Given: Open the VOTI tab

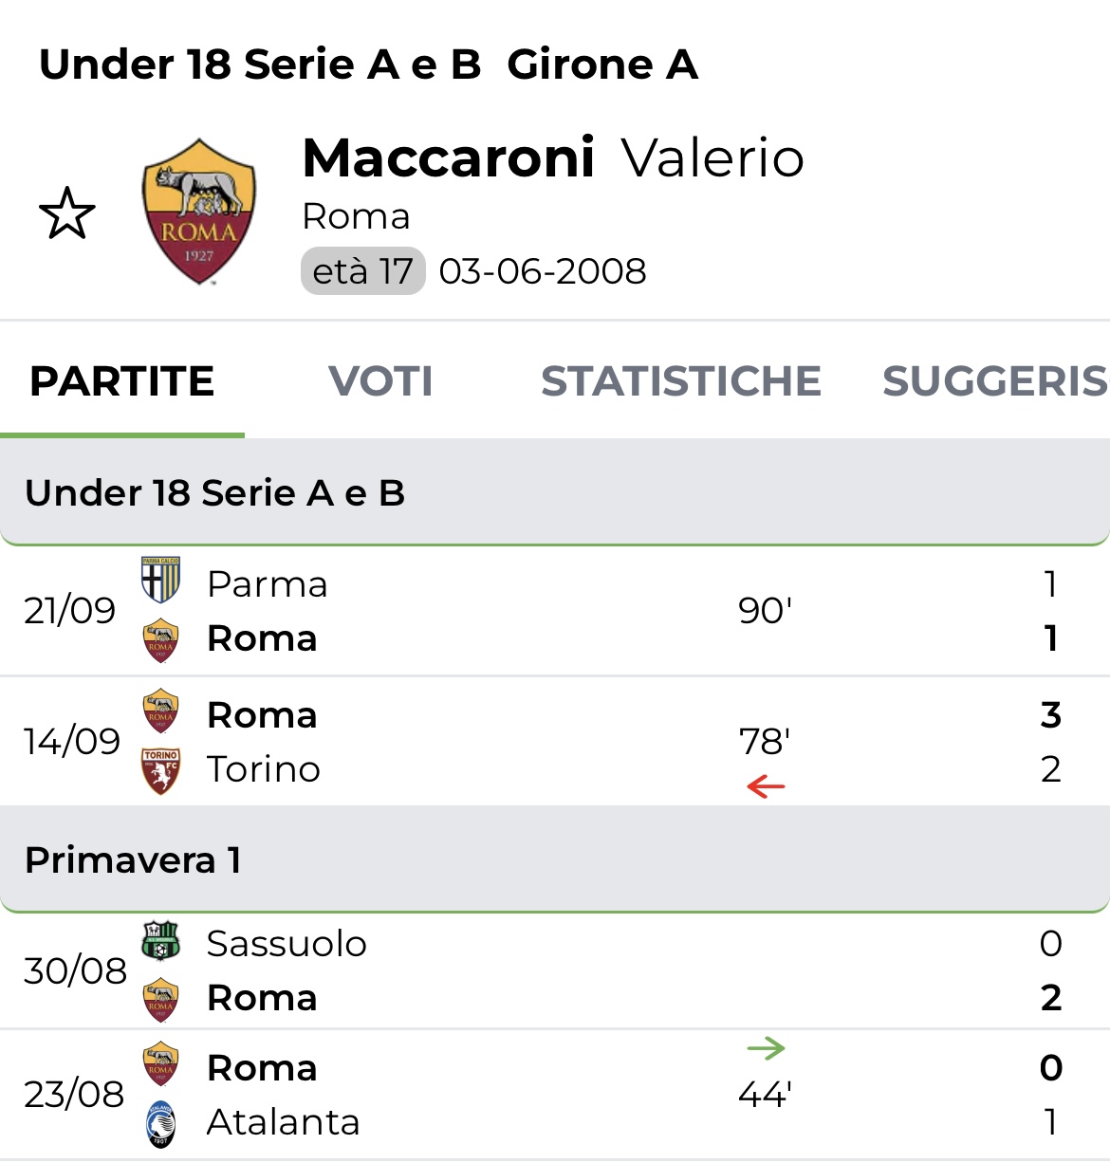Looking at the screenshot, I should (380, 381).
